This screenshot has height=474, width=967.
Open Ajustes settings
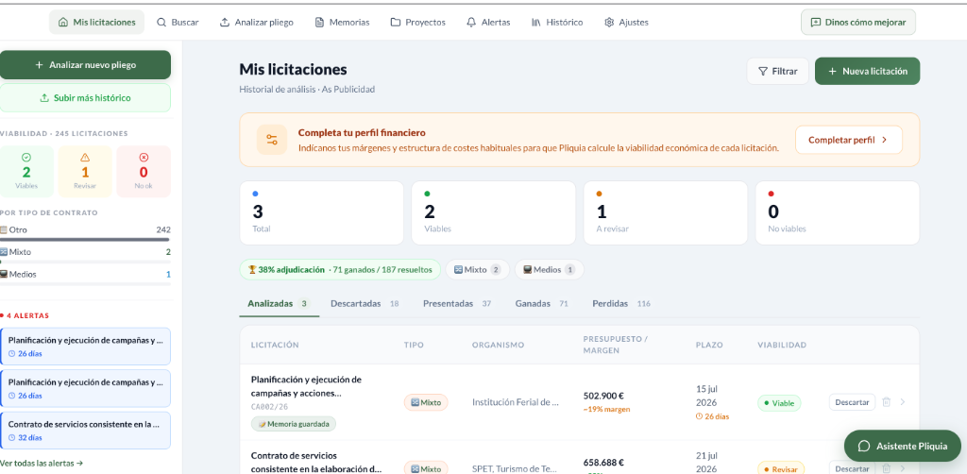[627, 23]
